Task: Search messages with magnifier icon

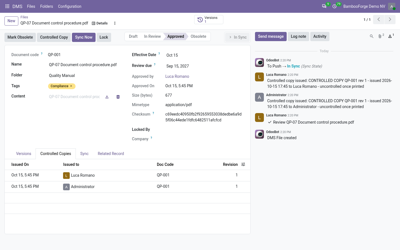Action: tap(372, 36)
